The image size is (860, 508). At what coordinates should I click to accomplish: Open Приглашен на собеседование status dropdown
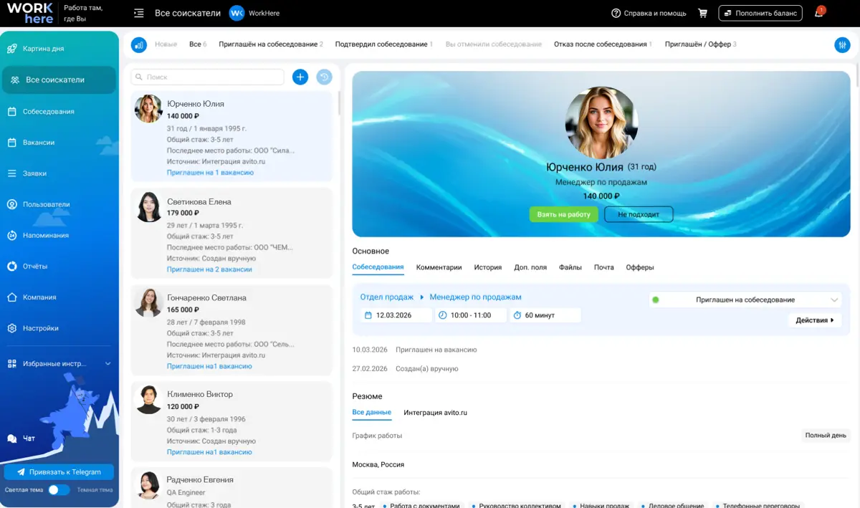745,299
